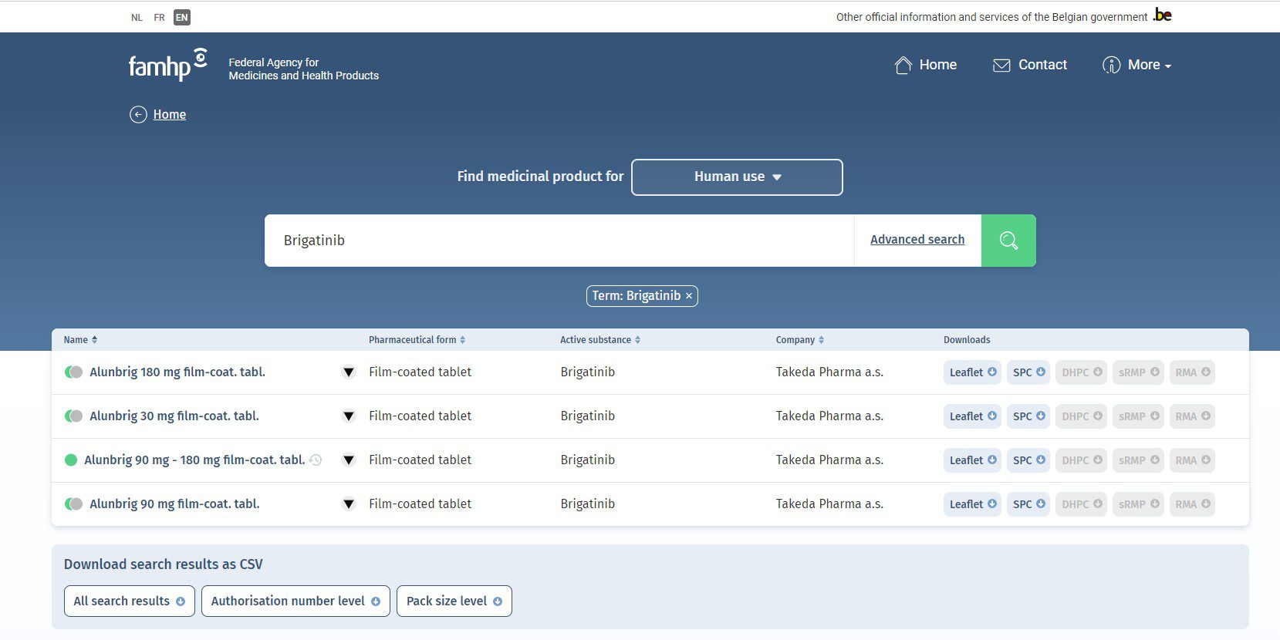Click the search field containing Brigatinib
The image size is (1280, 640).
[559, 241]
